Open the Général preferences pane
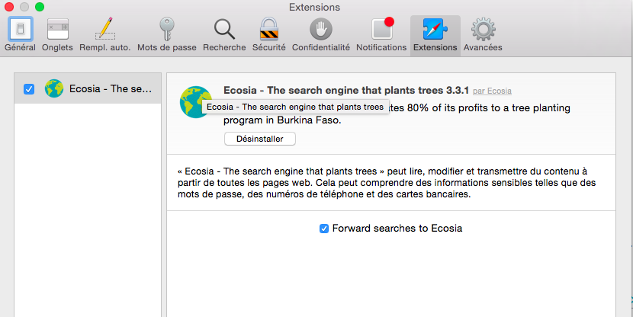 [x=20, y=35]
